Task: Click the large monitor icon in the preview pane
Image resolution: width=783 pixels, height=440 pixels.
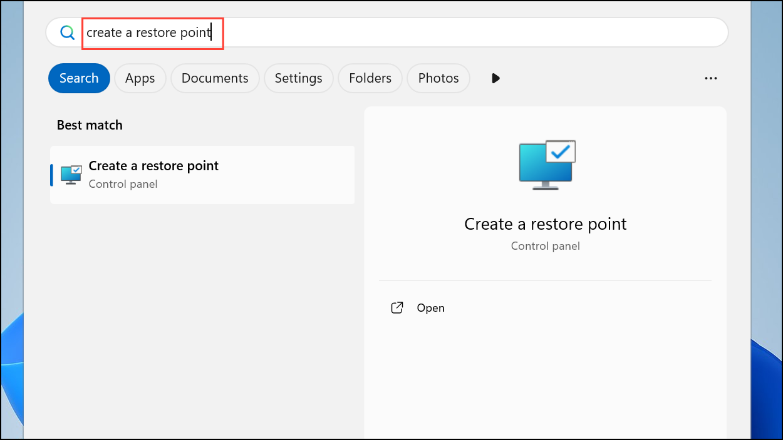Action: pyautogui.click(x=547, y=165)
